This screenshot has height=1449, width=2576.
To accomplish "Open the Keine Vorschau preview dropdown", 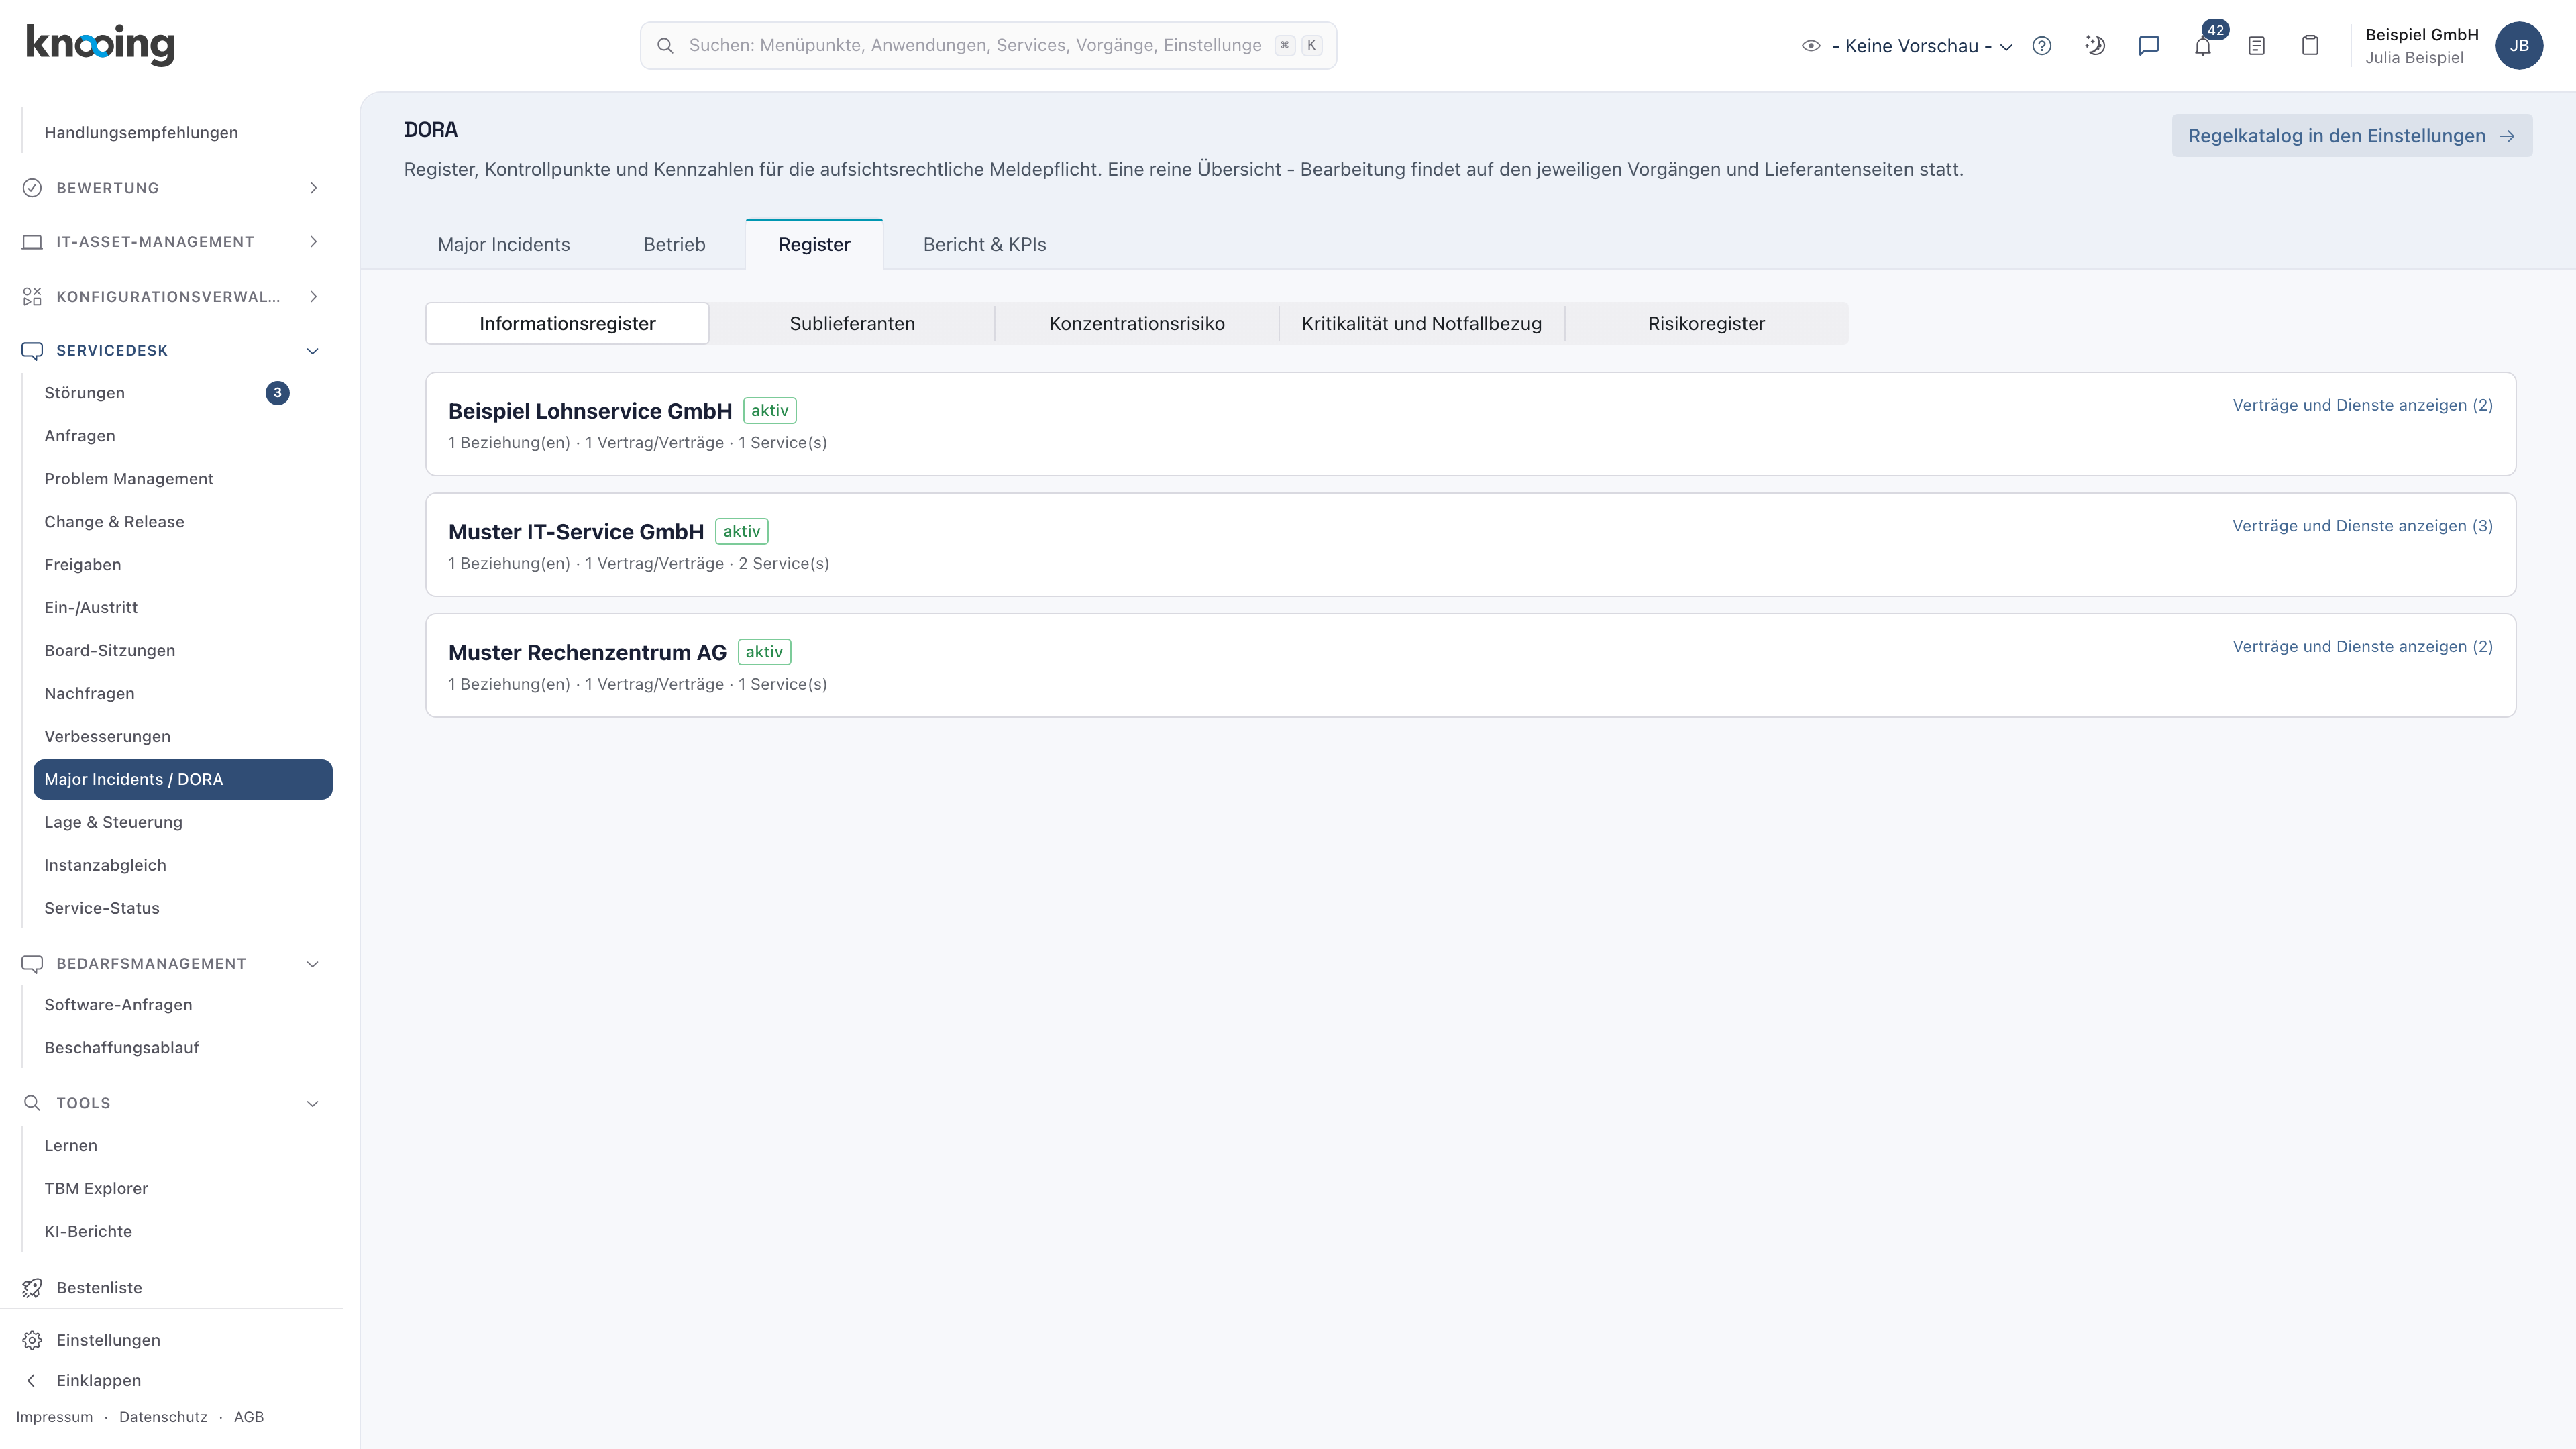I will [1907, 46].
